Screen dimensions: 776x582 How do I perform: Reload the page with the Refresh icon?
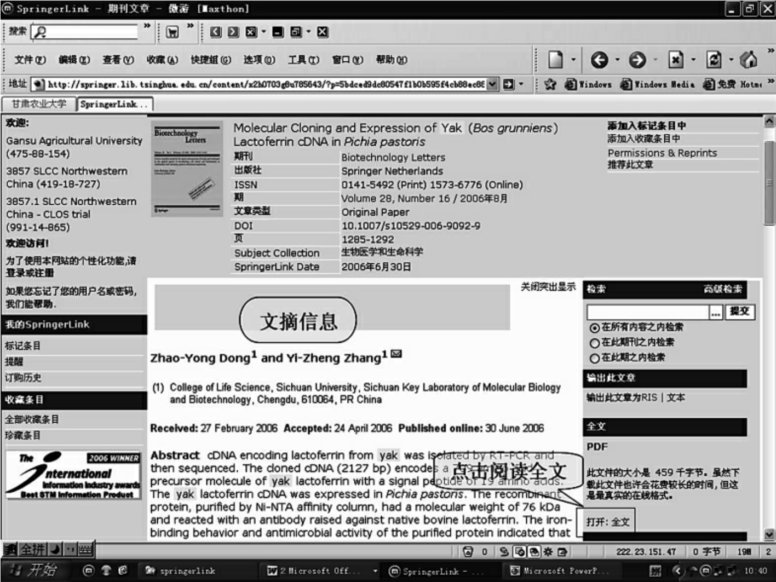(714, 60)
